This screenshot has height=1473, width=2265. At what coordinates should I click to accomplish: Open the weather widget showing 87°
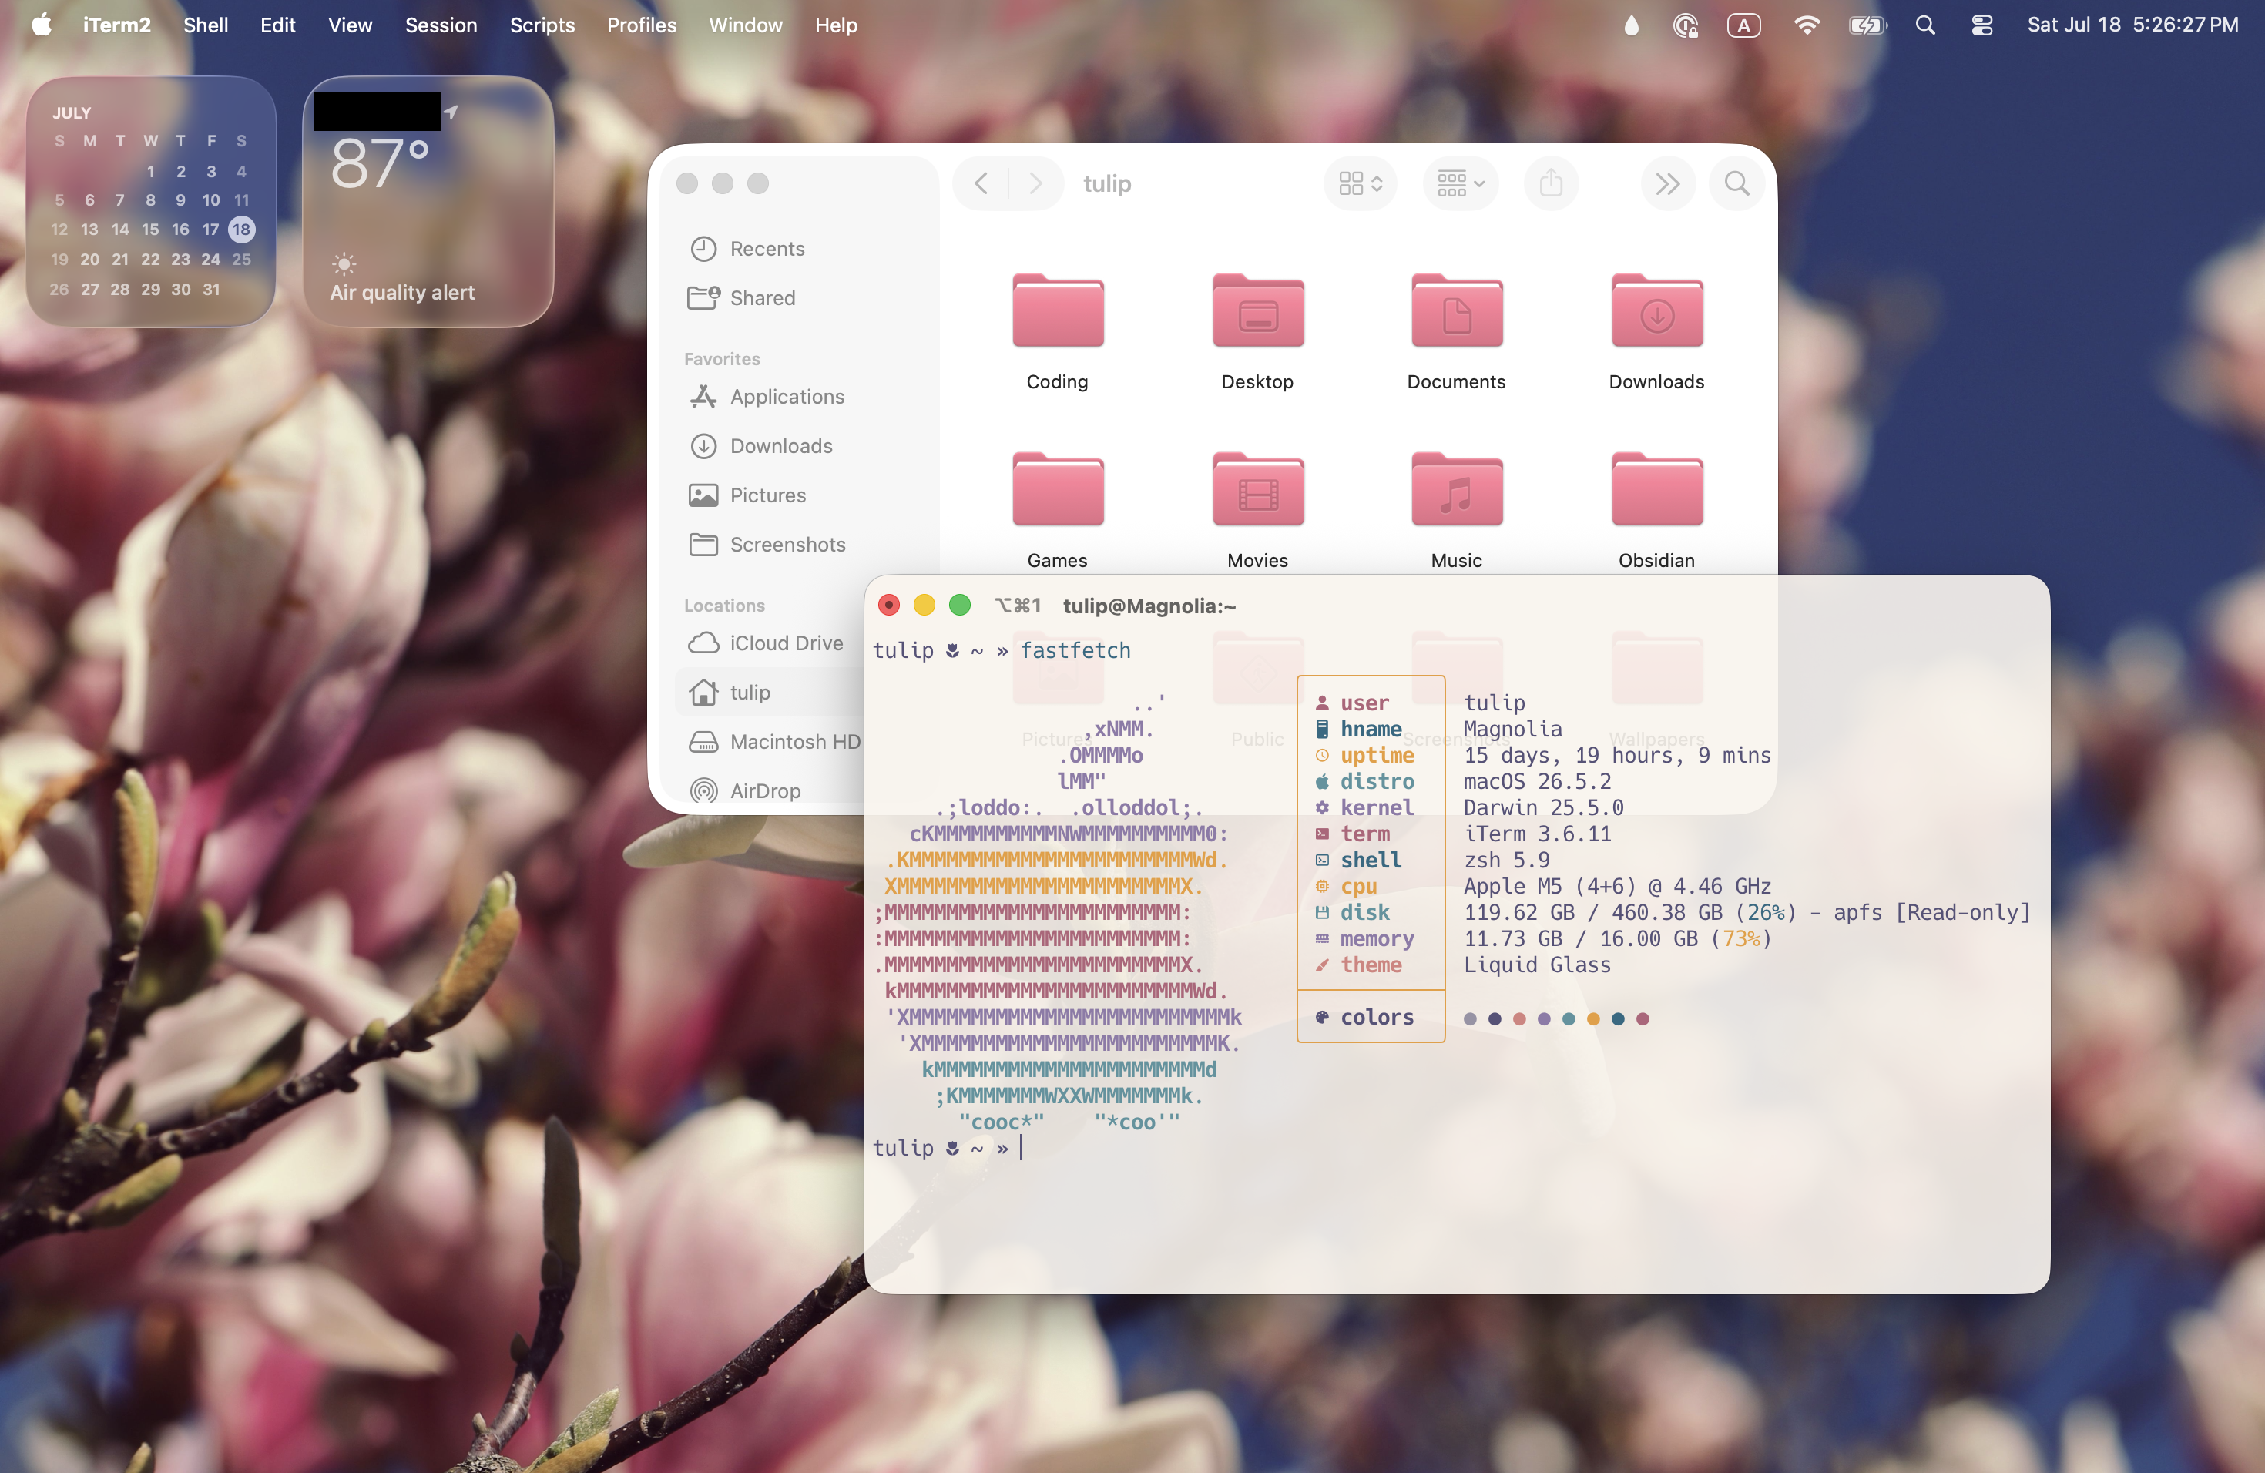[x=428, y=202]
